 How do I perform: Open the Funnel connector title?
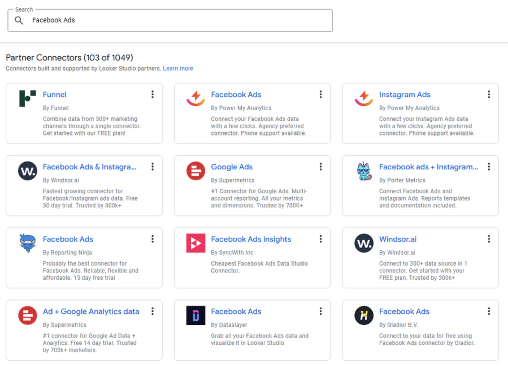point(55,94)
